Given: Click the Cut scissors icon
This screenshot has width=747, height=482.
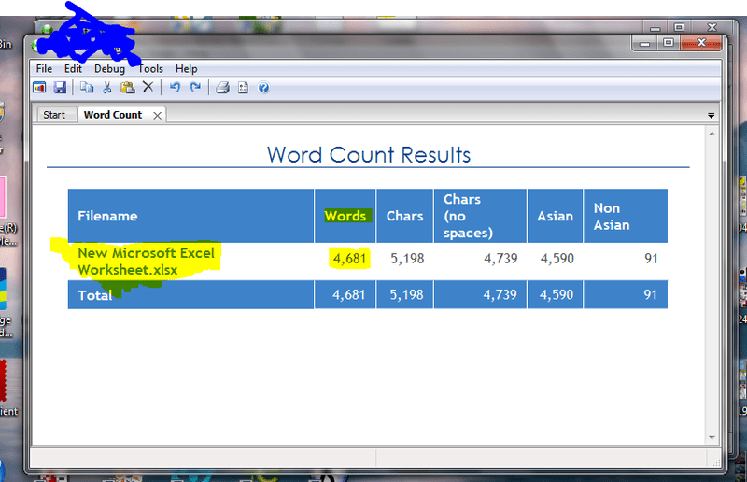Looking at the screenshot, I should click(106, 88).
